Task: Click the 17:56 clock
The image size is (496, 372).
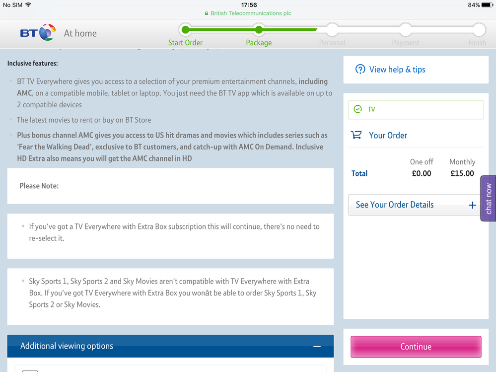Action: [x=249, y=5]
